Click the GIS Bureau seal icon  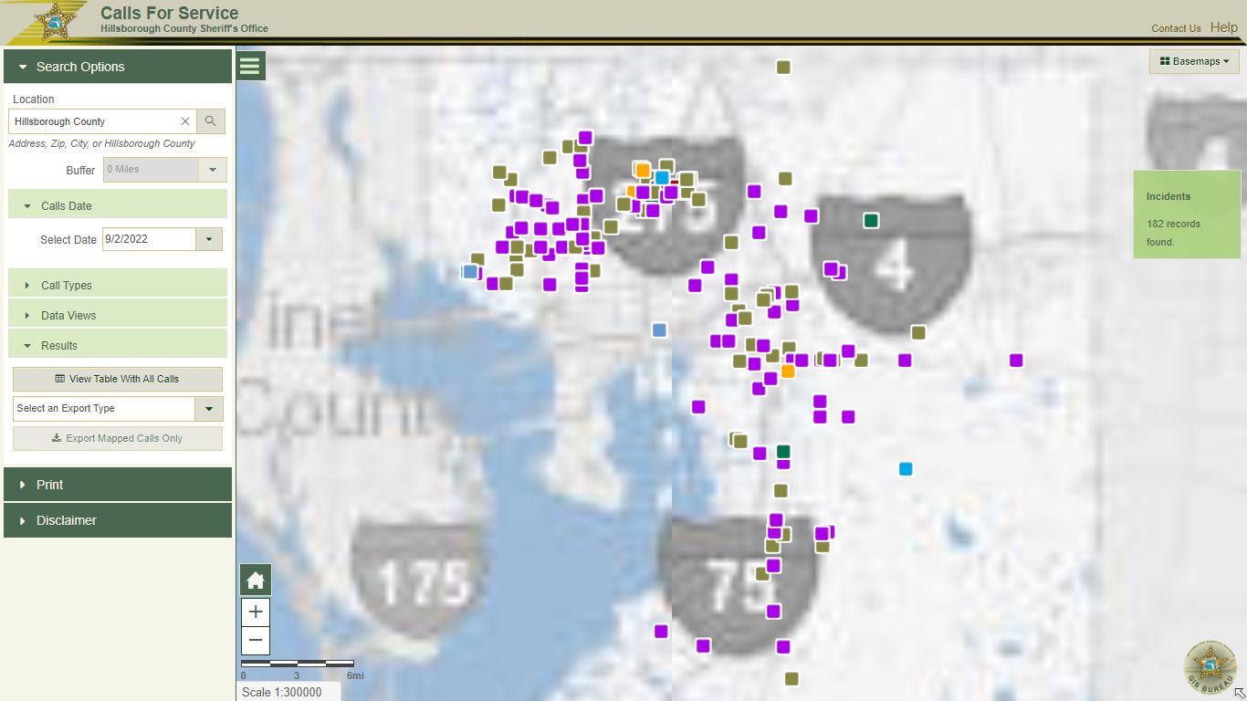click(x=1210, y=666)
